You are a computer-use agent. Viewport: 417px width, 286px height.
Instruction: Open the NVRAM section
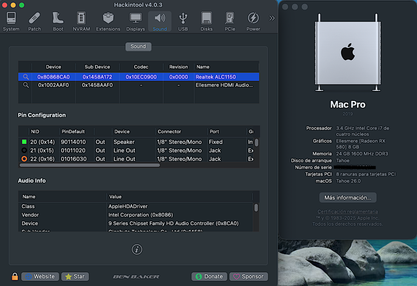[81, 22]
